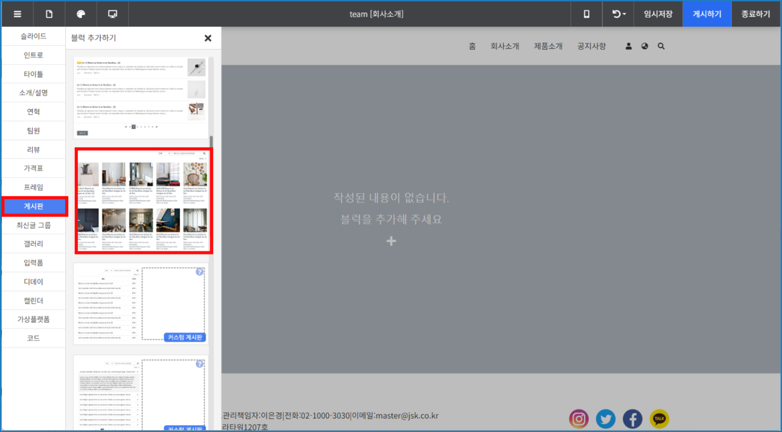Expand the undo history dropdown
Viewport: 782px width, 432px height.
(619, 14)
